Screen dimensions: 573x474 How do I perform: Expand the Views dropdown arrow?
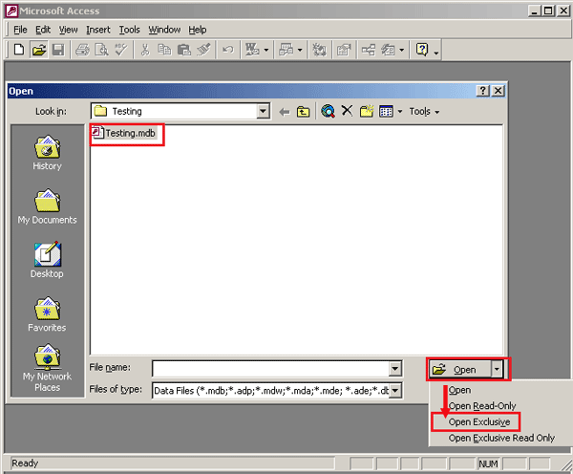[x=400, y=111]
